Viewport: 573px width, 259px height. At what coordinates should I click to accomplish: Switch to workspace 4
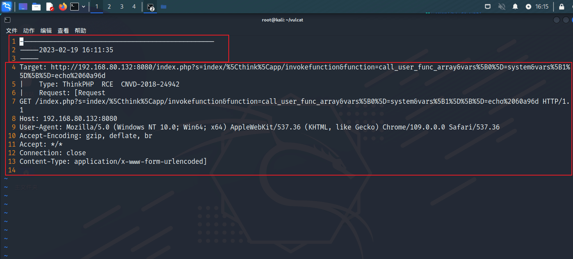(134, 7)
